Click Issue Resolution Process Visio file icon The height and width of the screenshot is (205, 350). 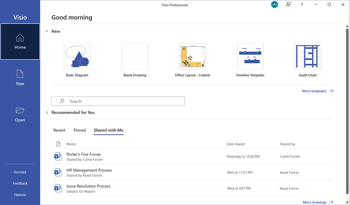coord(58,189)
